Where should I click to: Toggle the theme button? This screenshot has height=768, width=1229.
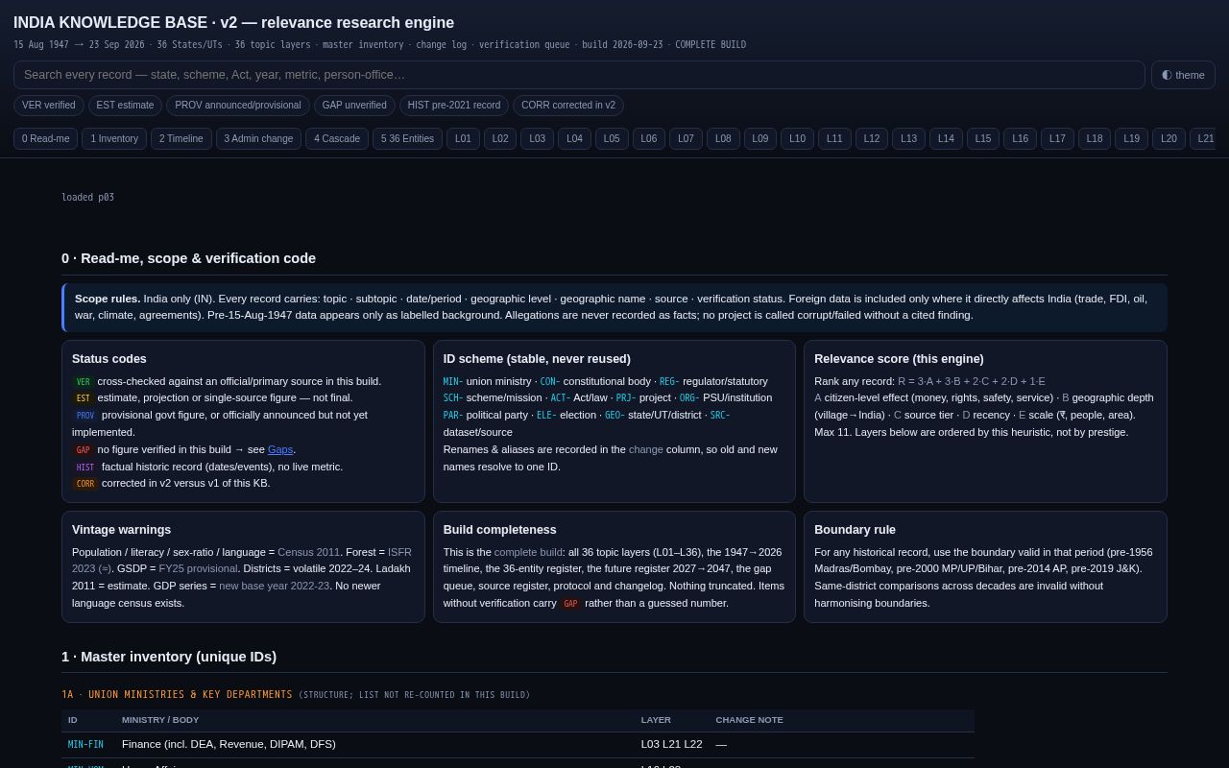coord(1183,75)
